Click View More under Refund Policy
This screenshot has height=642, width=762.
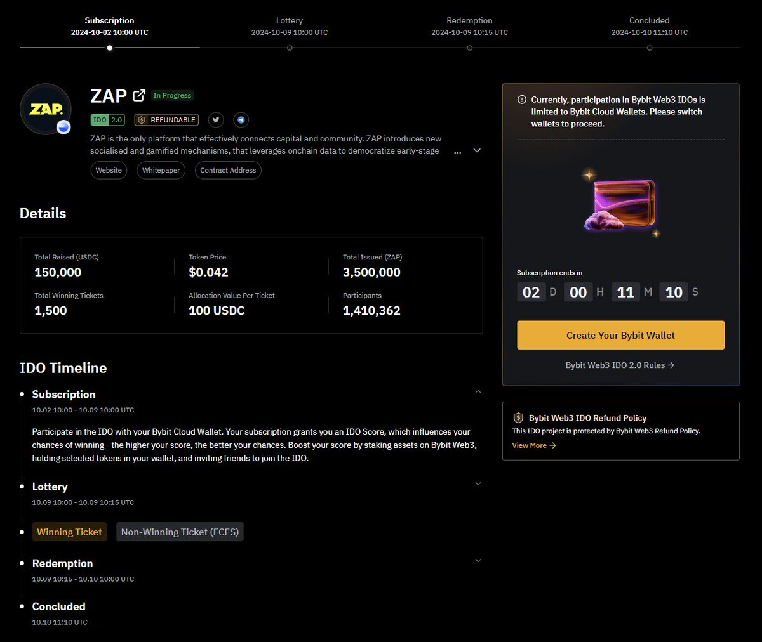click(534, 445)
